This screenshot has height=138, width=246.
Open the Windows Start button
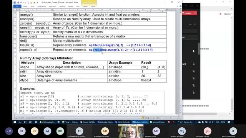pos(15,122)
